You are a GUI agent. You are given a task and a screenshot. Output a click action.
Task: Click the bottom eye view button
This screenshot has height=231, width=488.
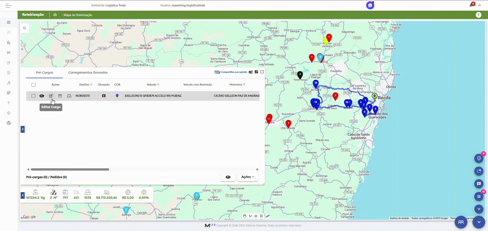coord(228,177)
